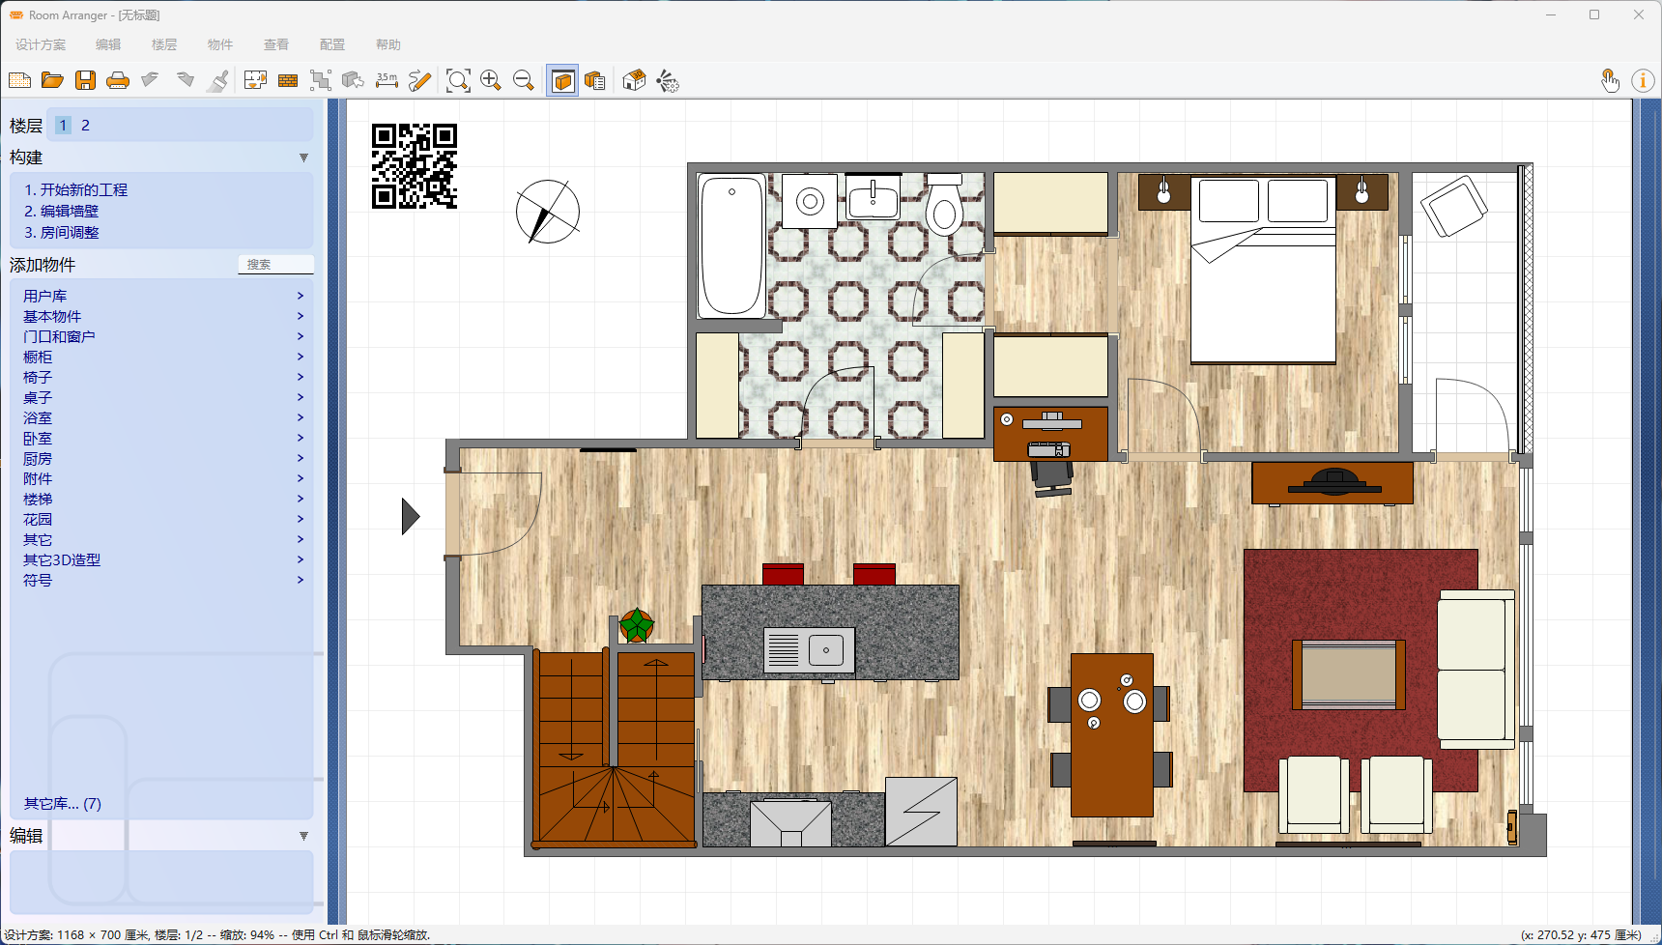
Task: Select the measurement tool
Action: [386, 80]
